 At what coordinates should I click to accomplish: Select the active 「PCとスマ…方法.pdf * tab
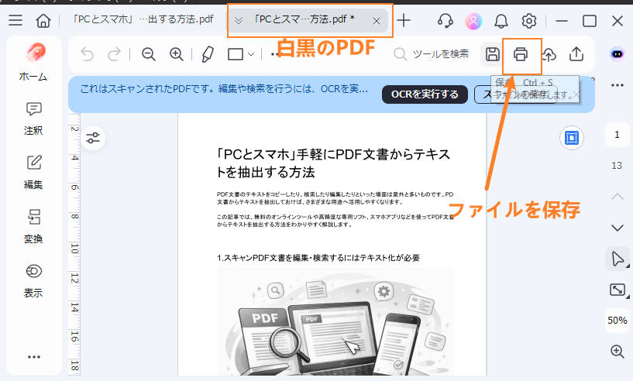[304, 19]
